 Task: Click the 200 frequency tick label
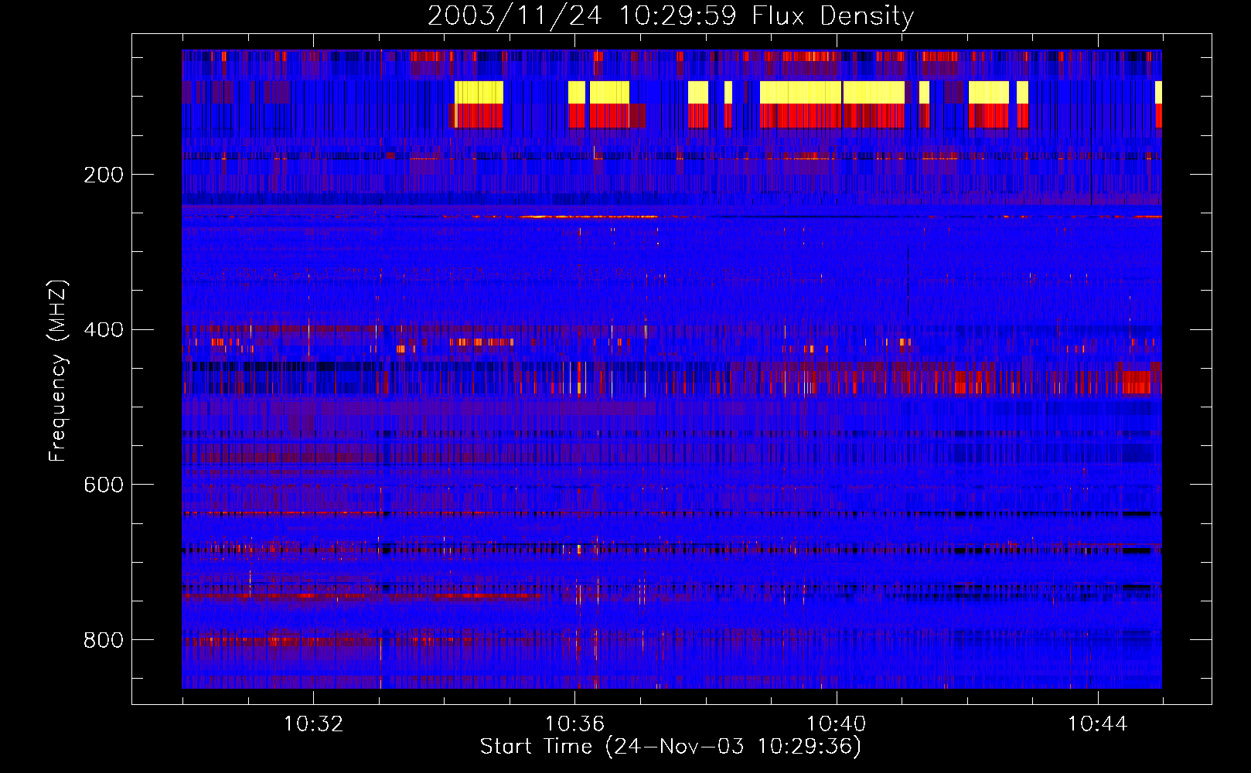104,175
